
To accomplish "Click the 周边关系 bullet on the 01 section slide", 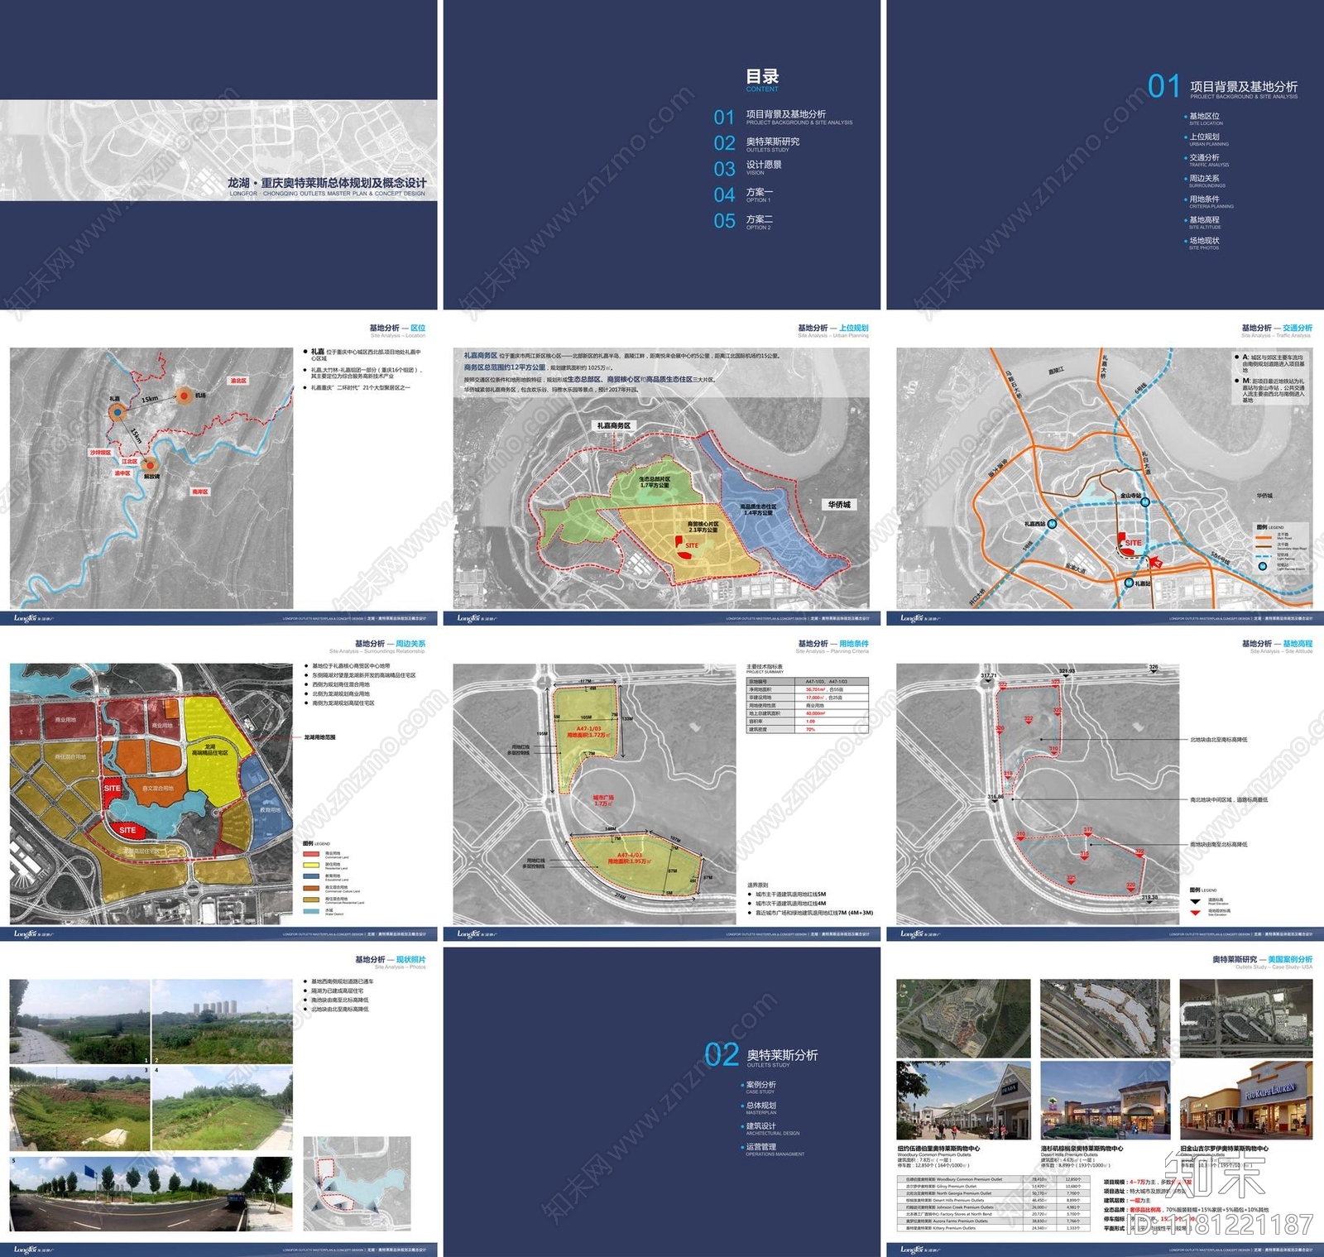I will click(x=1205, y=181).
